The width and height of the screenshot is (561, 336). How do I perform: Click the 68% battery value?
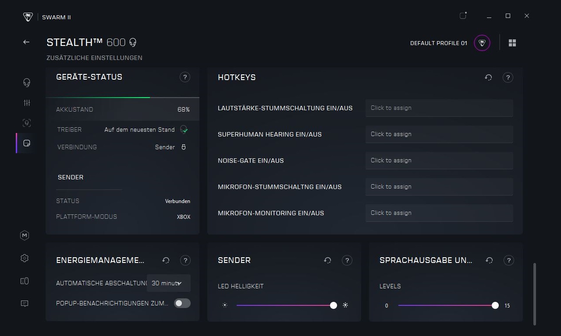(184, 109)
